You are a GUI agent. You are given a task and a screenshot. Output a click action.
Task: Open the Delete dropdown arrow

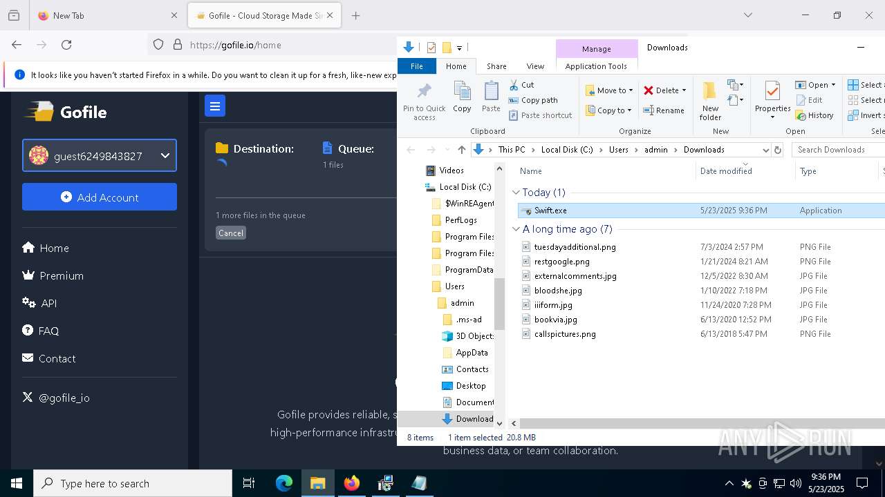pyautogui.click(x=684, y=90)
